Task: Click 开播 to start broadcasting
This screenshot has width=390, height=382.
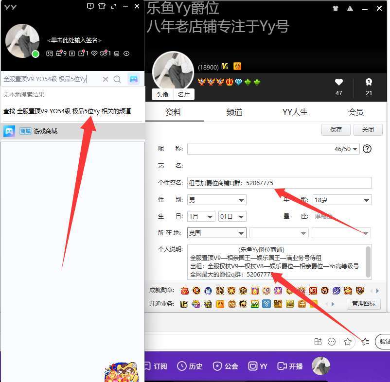Action: pos(290,366)
